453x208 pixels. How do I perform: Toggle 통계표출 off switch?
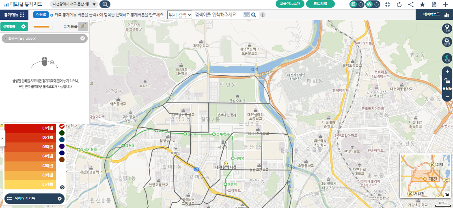coord(83,26)
